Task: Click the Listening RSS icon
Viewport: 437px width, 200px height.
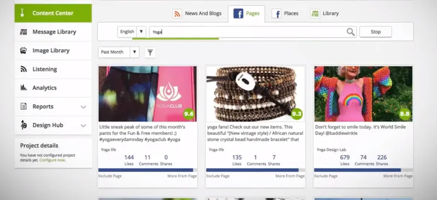Action: click(23, 69)
